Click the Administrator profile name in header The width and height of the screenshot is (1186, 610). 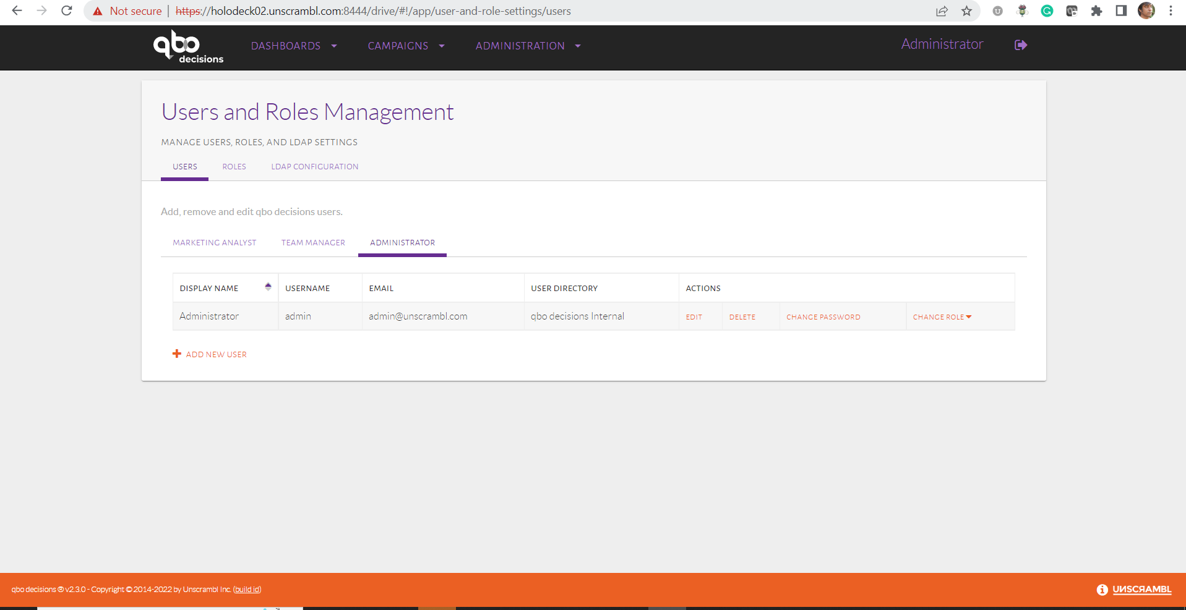tap(942, 44)
